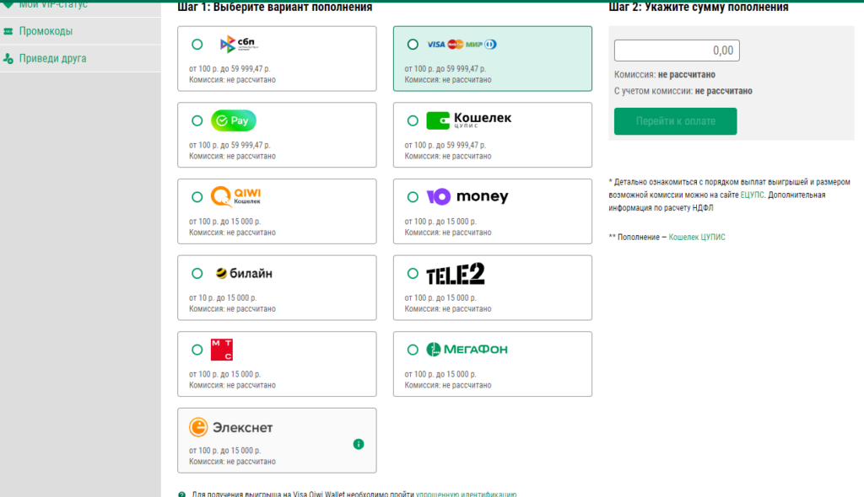Click the Элекснет commission text
This screenshot has width=864, height=497.
(232, 462)
